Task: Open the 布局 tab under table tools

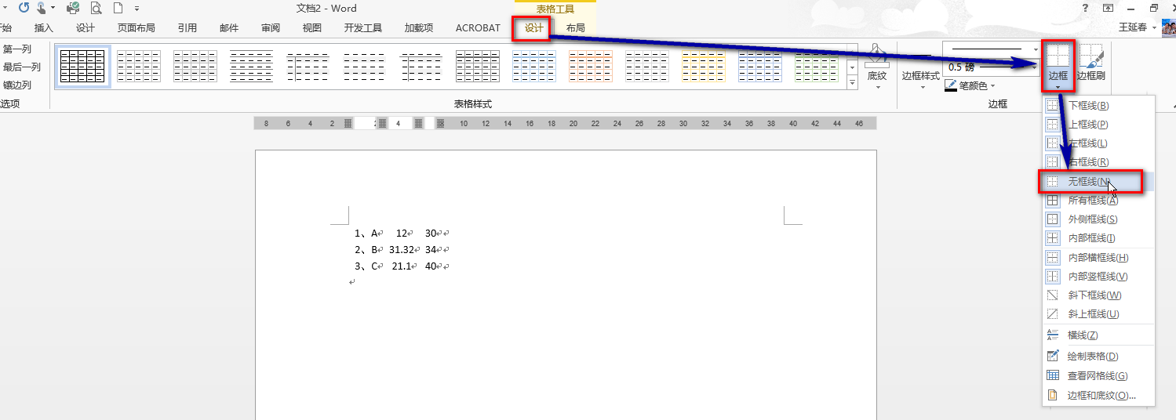Action: 575,27
